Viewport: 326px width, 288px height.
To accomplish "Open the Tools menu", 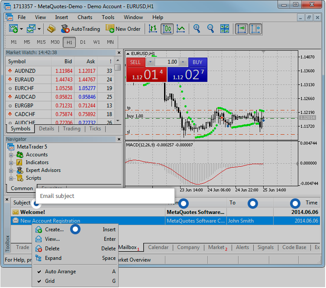I will click(108, 17).
